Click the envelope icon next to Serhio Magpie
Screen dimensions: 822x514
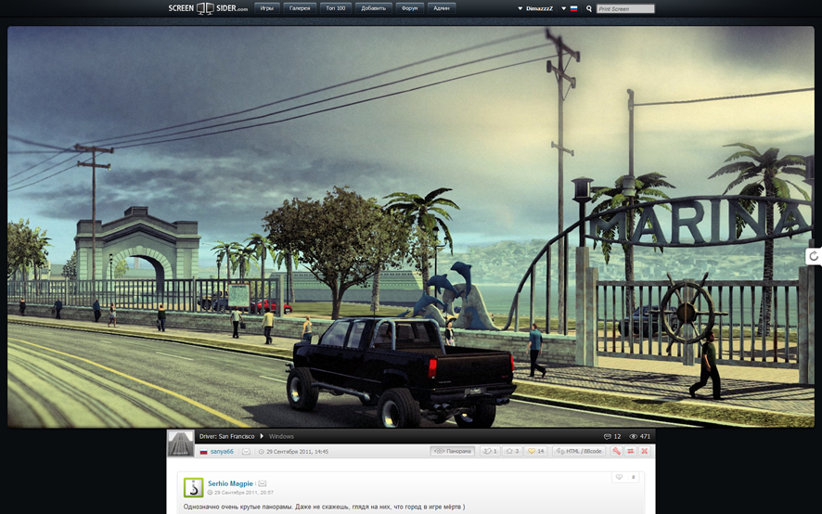tap(263, 483)
